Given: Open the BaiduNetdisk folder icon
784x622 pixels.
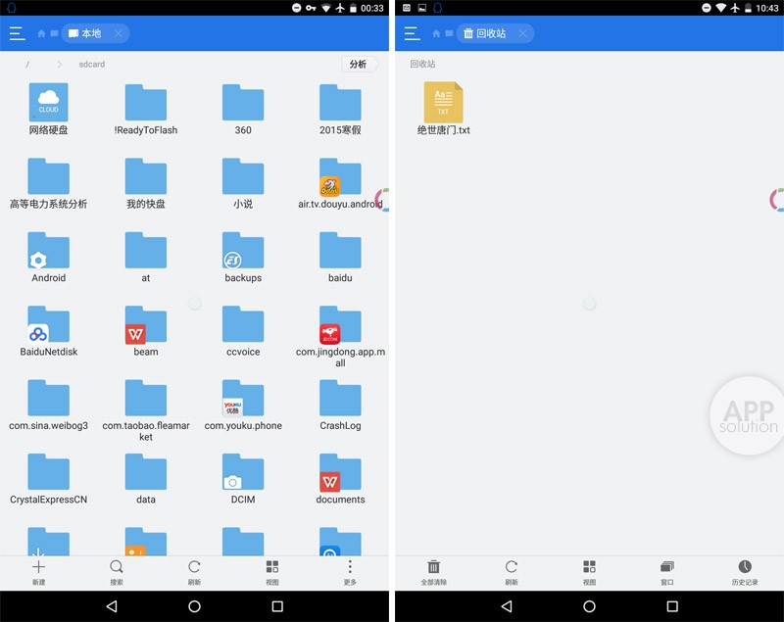Looking at the screenshot, I should pyautogui.click(x=48, y=326).
